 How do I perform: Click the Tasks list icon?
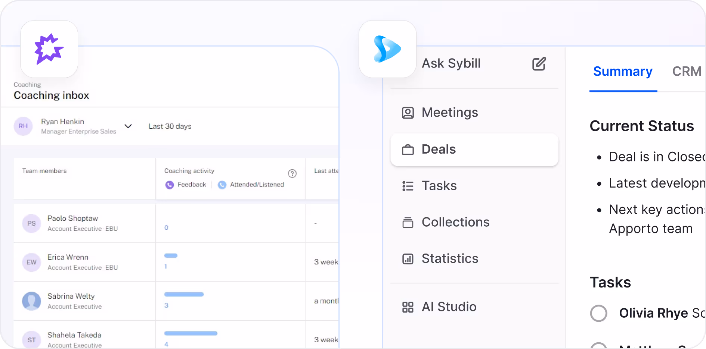[x=408, y=186]
